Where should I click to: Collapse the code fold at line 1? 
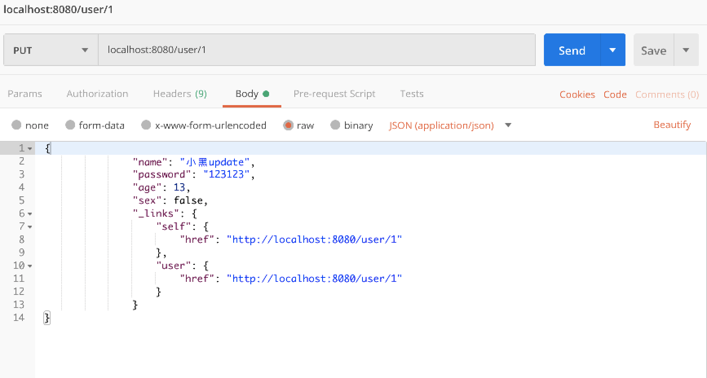[x=30, y=149]
